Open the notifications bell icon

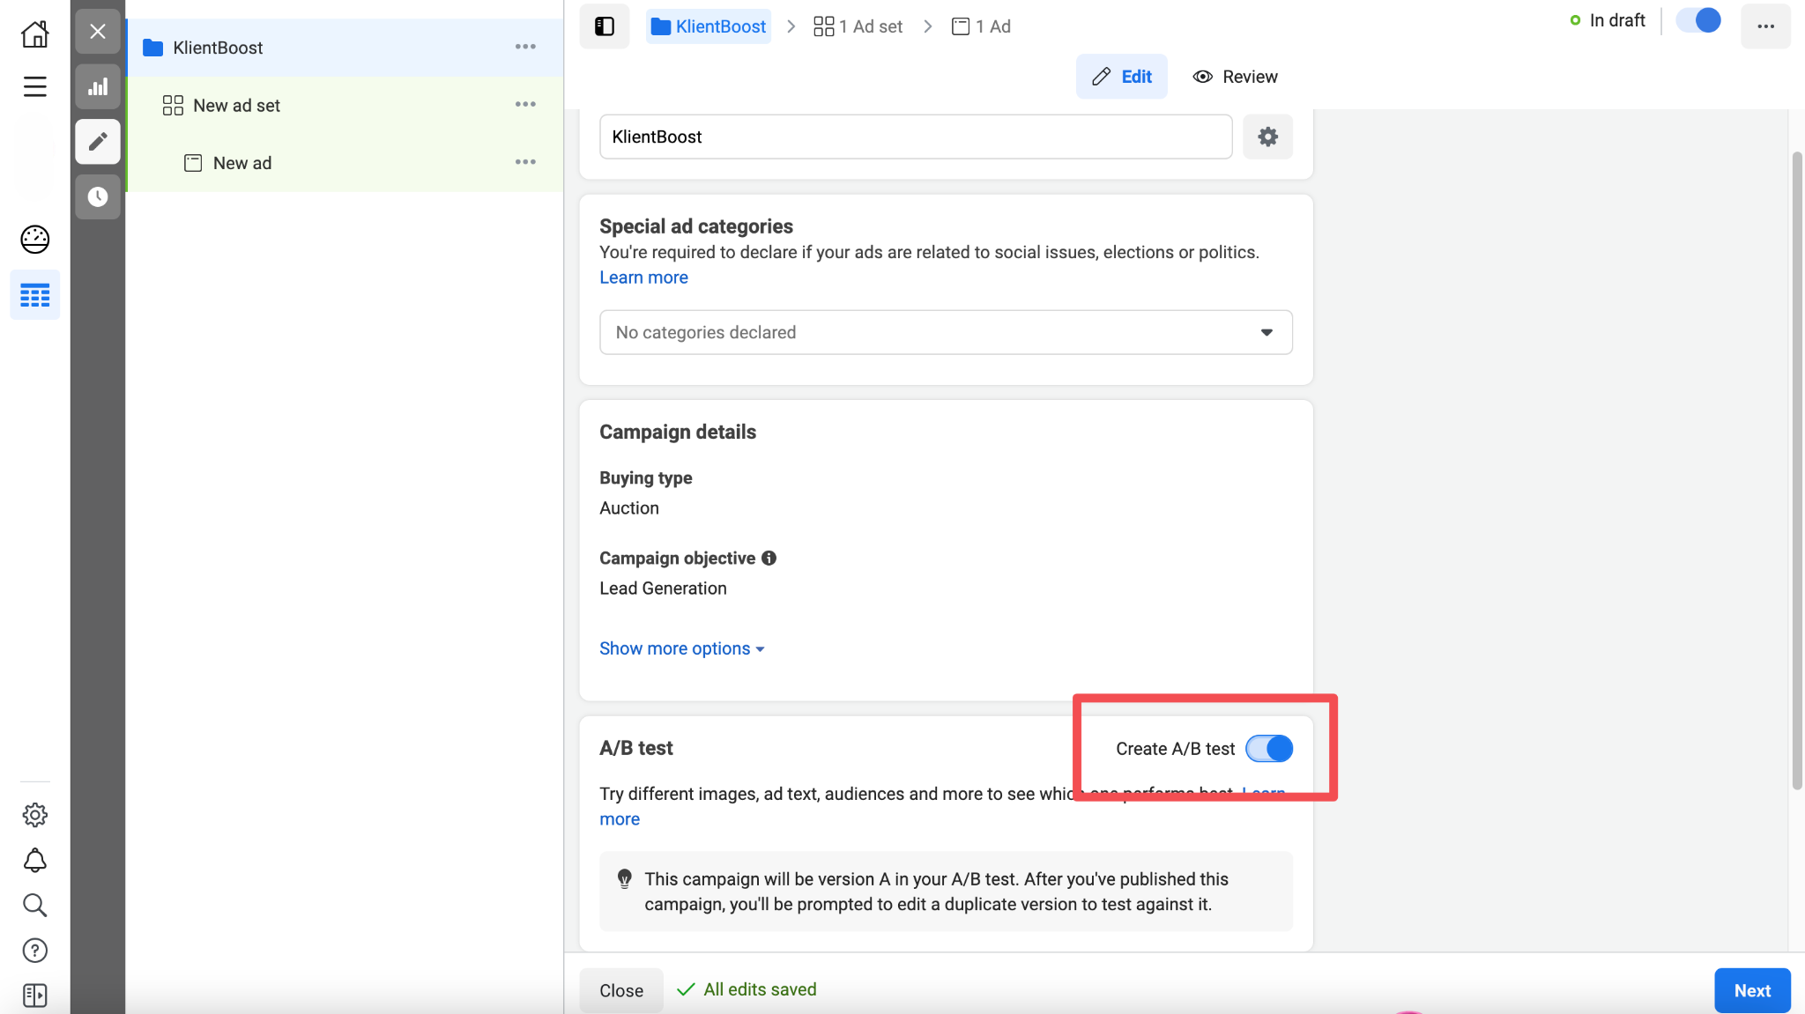35,860
